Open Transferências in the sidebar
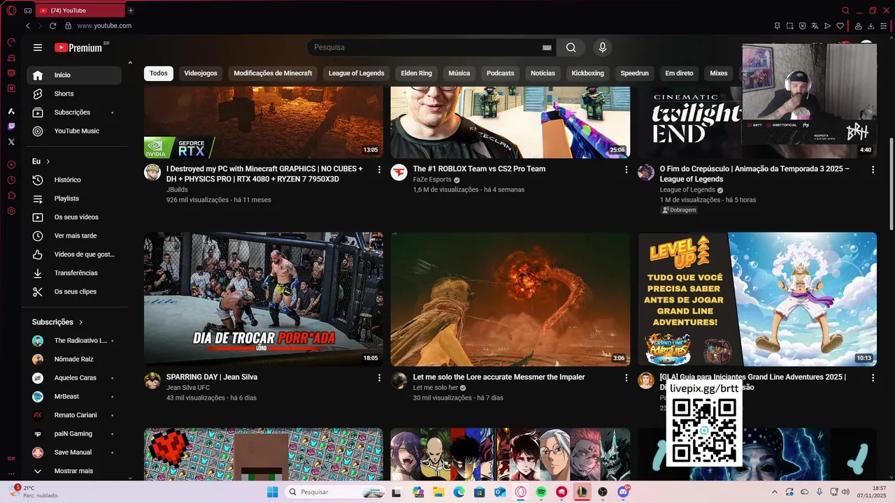Viewport: 895px width, 503px height. (x=74, y=273)
